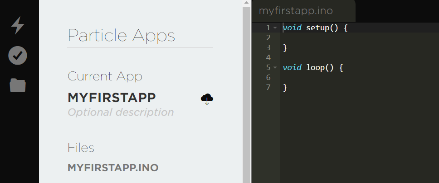Click the closing brace on line 7
439x183 pixels.
[285, 87]
